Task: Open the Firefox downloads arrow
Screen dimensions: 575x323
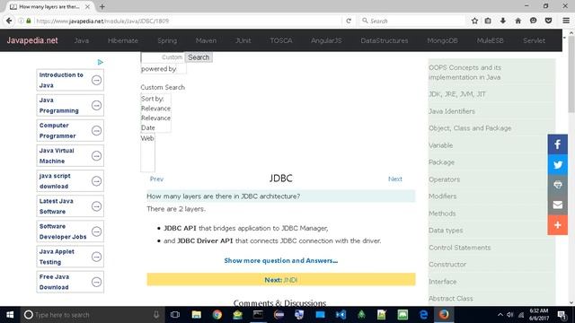Action: tap(503, 21)
